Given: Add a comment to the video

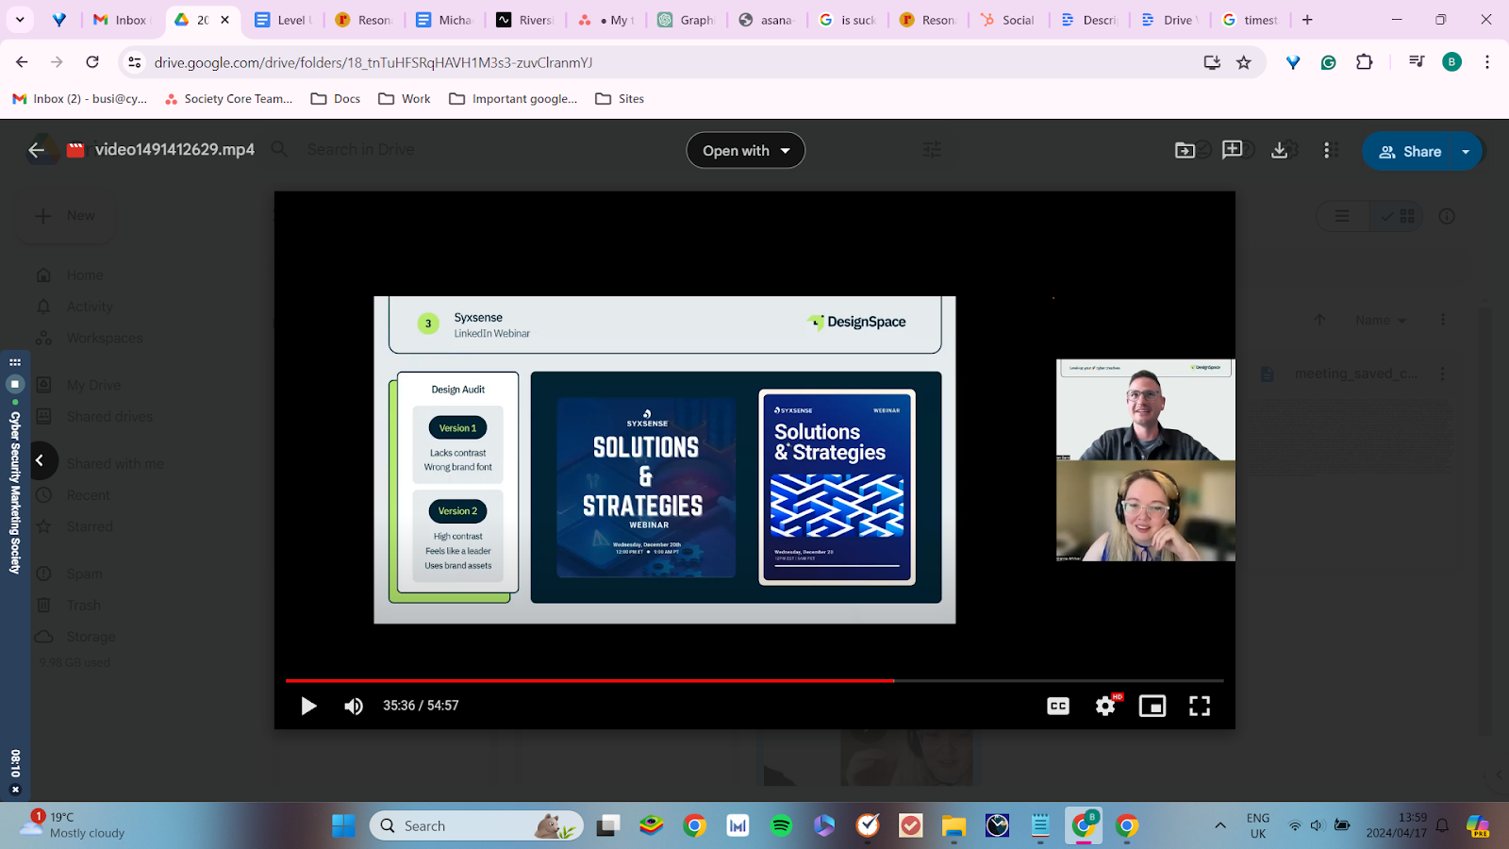Looking at the screenshot, I should 1232,150.
